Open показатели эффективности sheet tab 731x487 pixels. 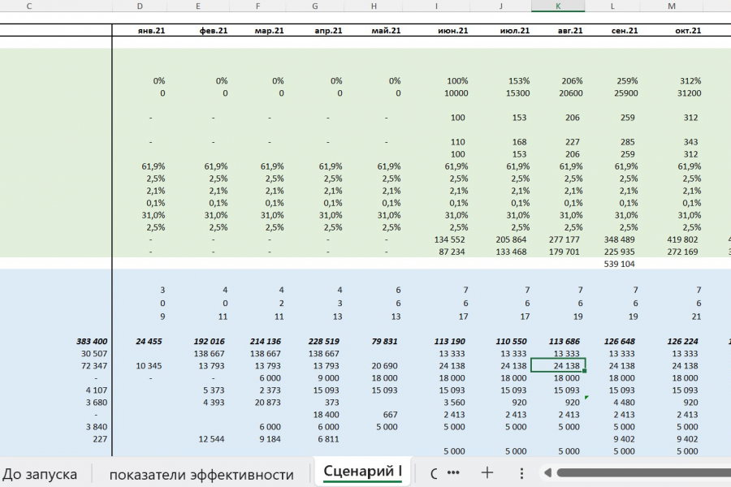(x=201, y=474)
